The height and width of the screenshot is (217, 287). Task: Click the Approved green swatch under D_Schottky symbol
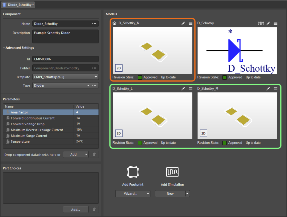pos(224,77)
